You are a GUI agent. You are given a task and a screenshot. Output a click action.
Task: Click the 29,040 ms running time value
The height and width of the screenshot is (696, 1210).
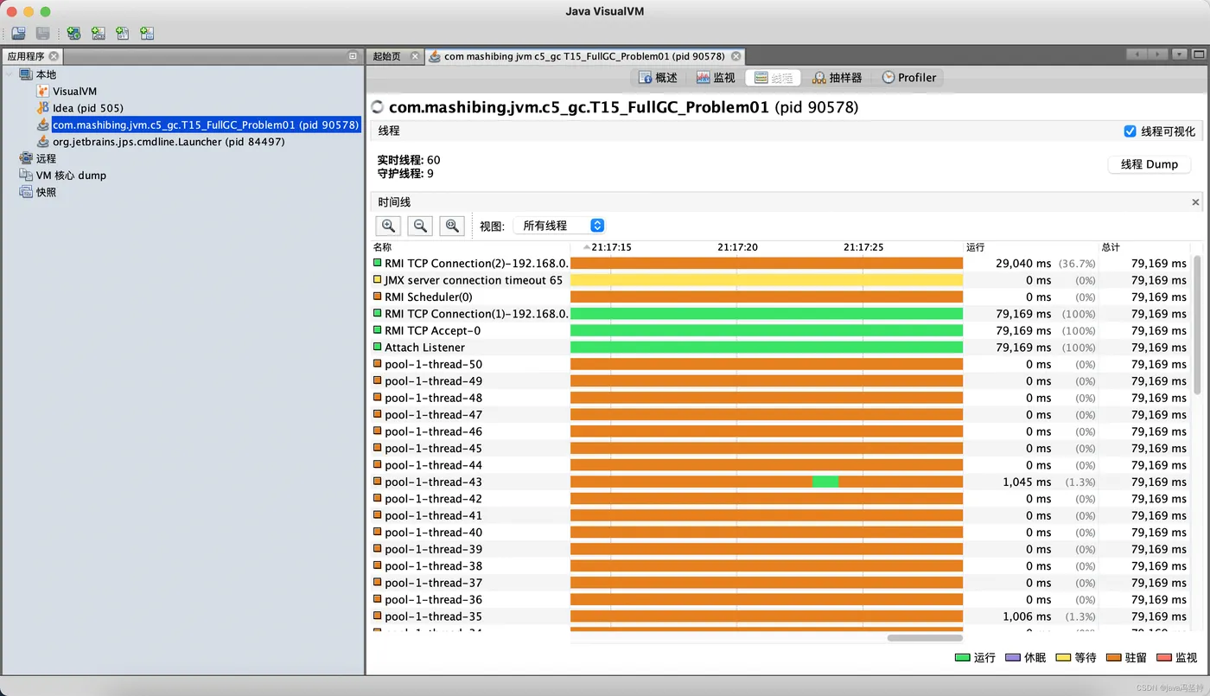click(1023, 263)
